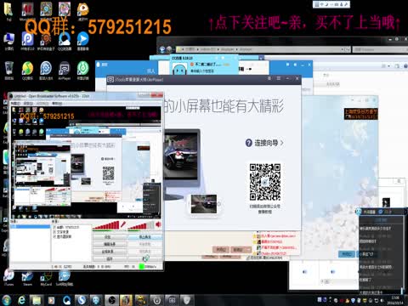Screen dimensions: 408x306
Task: Toggle the first source checkbox in OBS
Action: click(x=54, y=227)
